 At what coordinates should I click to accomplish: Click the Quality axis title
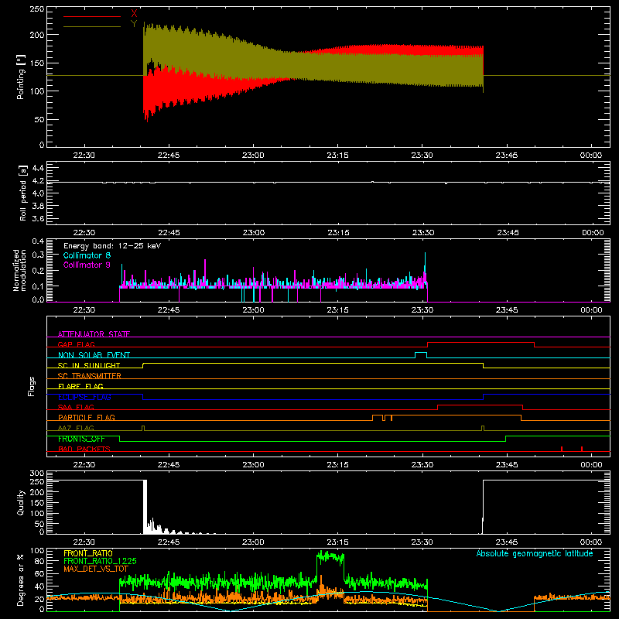(x=21, y=502)
